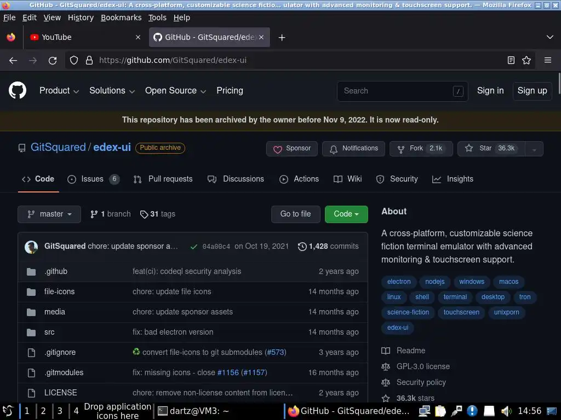The image size is (561, 420).
Task: Switch to the Issues tab
Action: pyautogui.click(x=93, y=179)
